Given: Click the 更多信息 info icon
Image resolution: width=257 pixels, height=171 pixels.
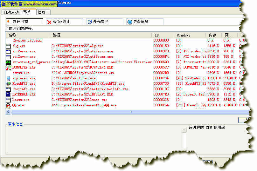Looking at the screenshot, I should click(x=130, y=22).
